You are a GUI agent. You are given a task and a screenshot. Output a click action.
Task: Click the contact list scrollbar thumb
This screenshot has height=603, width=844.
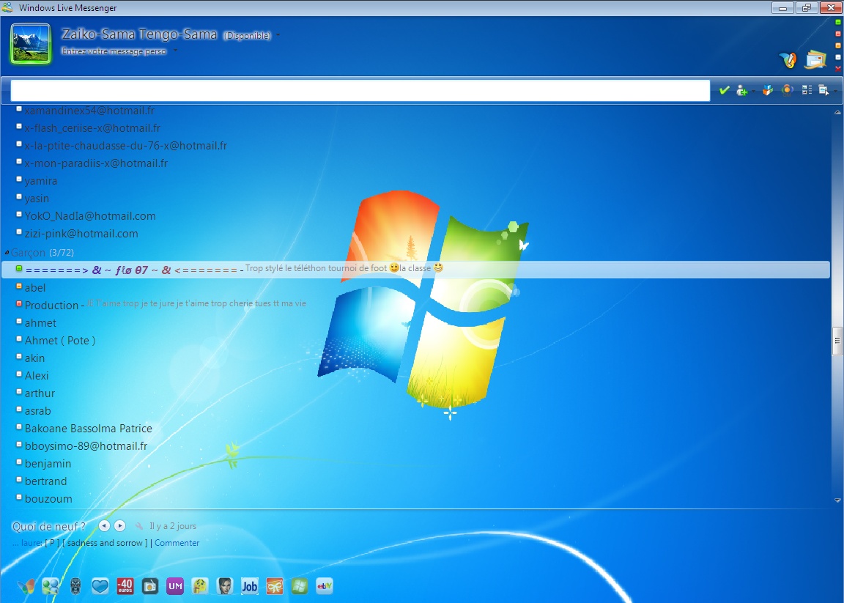click(x=837, y=341)
